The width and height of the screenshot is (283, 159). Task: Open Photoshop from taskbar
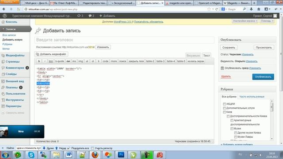tap(121, 155)
